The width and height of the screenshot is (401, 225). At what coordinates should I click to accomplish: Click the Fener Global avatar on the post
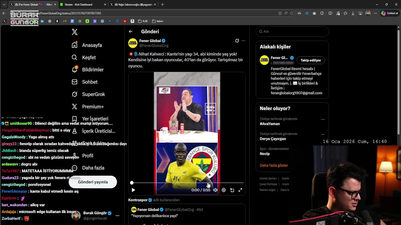pos(133,43)
